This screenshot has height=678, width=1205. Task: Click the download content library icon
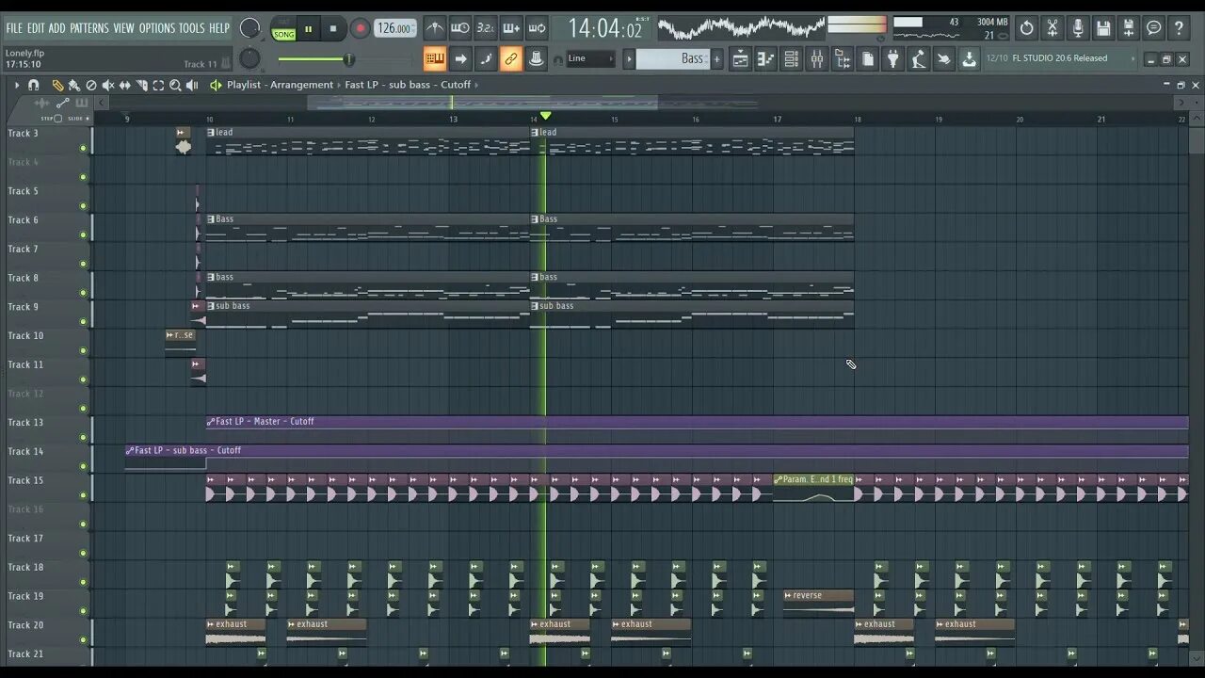point(970,59)
